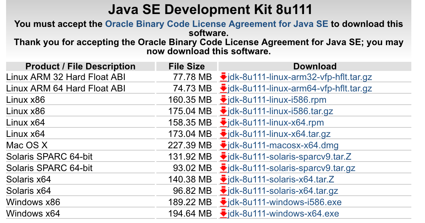Screen dimensions: 425x223
Task: Click the '96.82 MB' file size
Action: click(x=192, y=191)
